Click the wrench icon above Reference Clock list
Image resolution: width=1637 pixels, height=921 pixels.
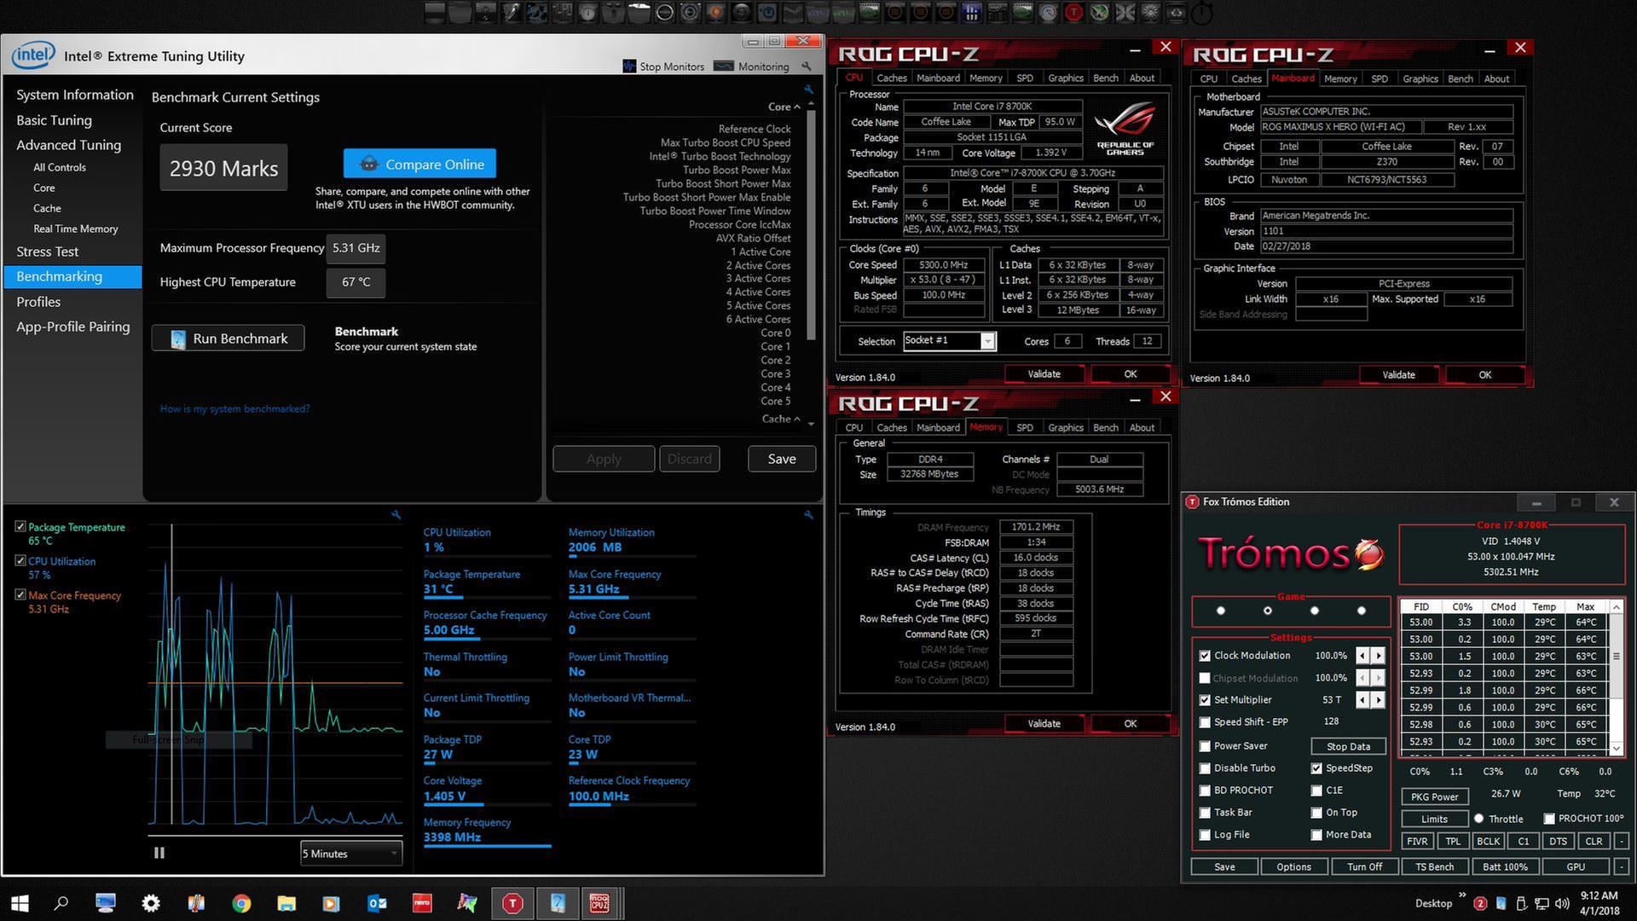click(808, 90)
